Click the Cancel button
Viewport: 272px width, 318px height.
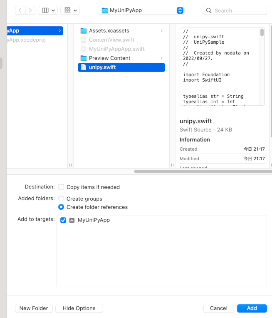[218, 308]
